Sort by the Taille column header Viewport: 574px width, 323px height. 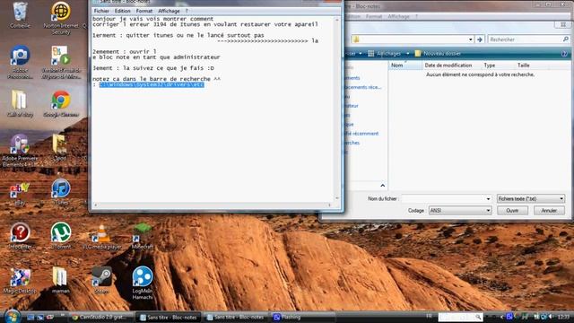click(x=531, y=65)
